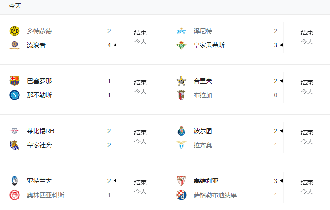
Task: Click the Sevilla club crest
Action: coord(181,181)
